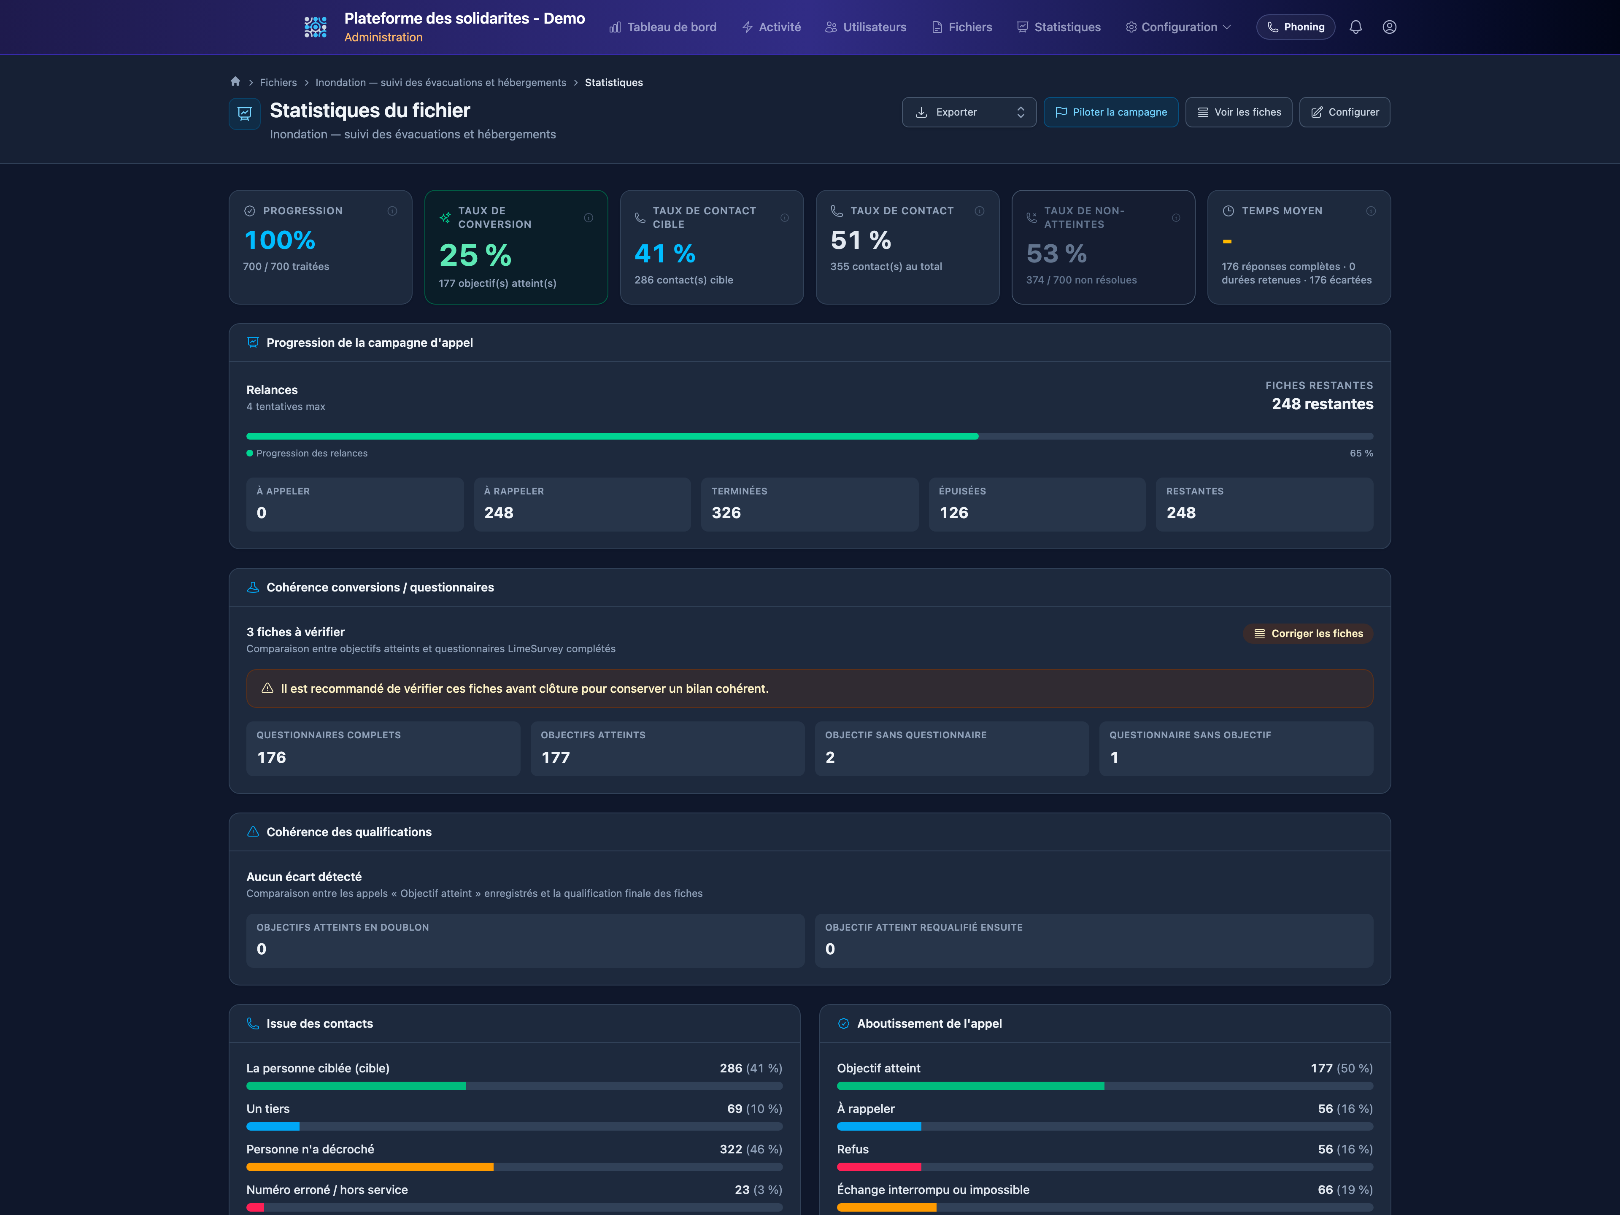Click the relances progress bar
This screenshot has width=1620, height=1215.
(809, 437)
